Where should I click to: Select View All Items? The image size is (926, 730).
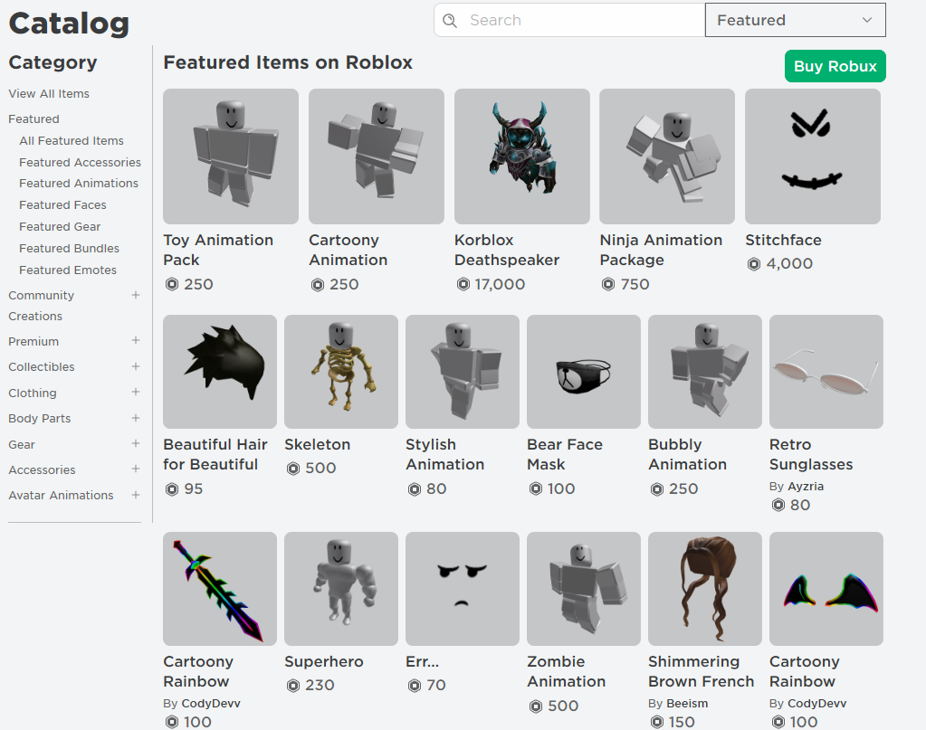pos(49,94)
